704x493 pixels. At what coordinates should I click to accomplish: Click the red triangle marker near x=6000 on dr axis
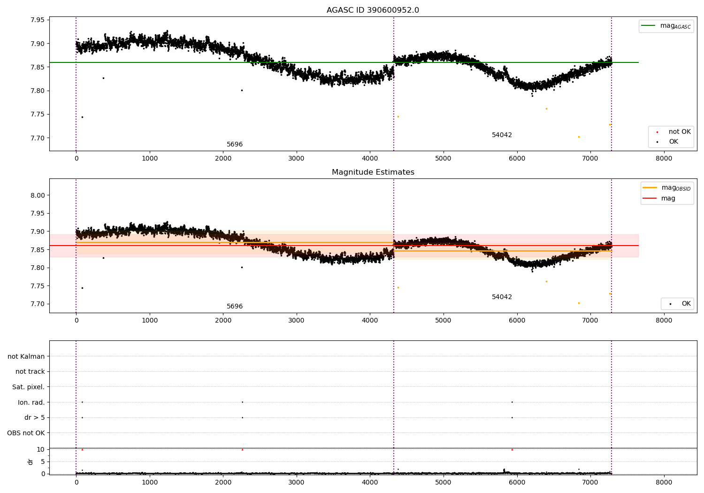512,449
